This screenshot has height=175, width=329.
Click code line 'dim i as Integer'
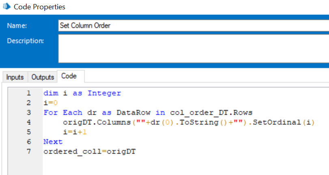tap(82, 93)
